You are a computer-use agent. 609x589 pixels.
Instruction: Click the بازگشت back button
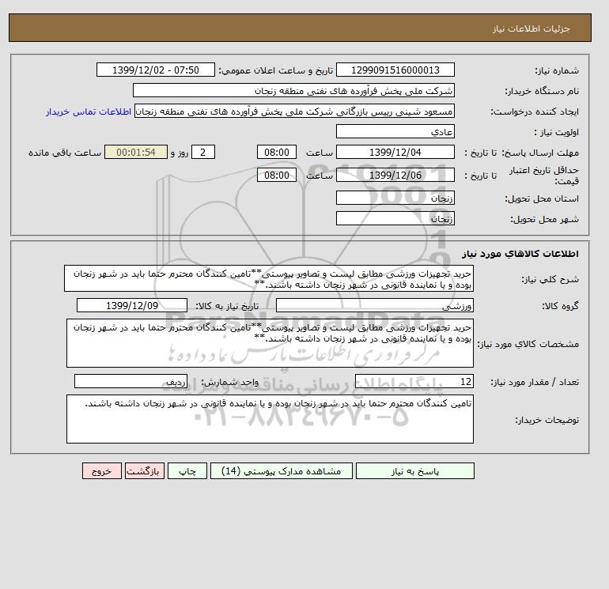tap(145, 470)
